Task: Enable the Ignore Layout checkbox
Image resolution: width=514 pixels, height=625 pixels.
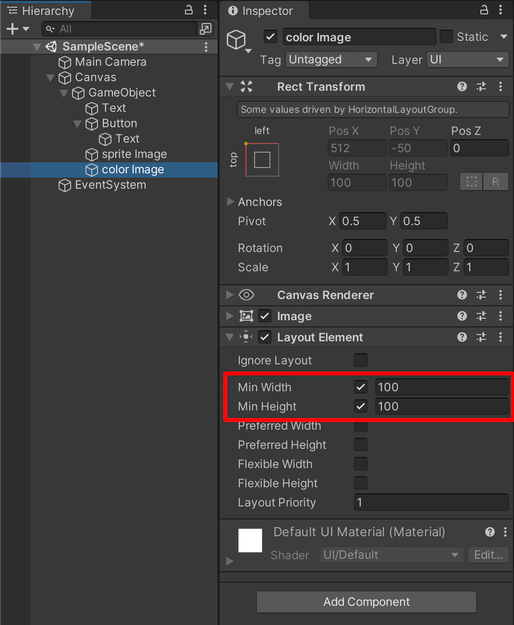Action: 361,360
